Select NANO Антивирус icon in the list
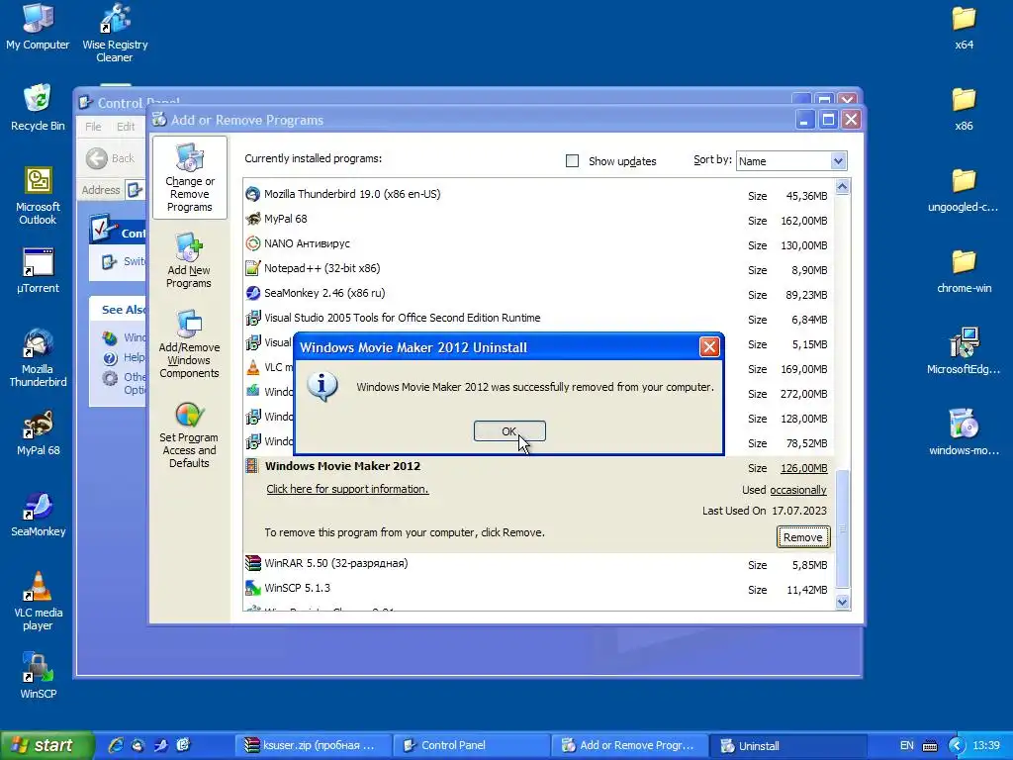Image resolution: width=1013 pixels, height=760 pixels. click(252, 243)
